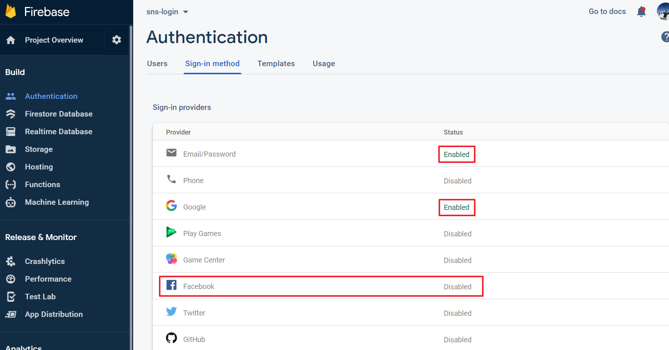Image resolution: width=669 pixels, height=350 pixels.
Task: Click the Realtime Database icon
Action: (x=11, y=132)
